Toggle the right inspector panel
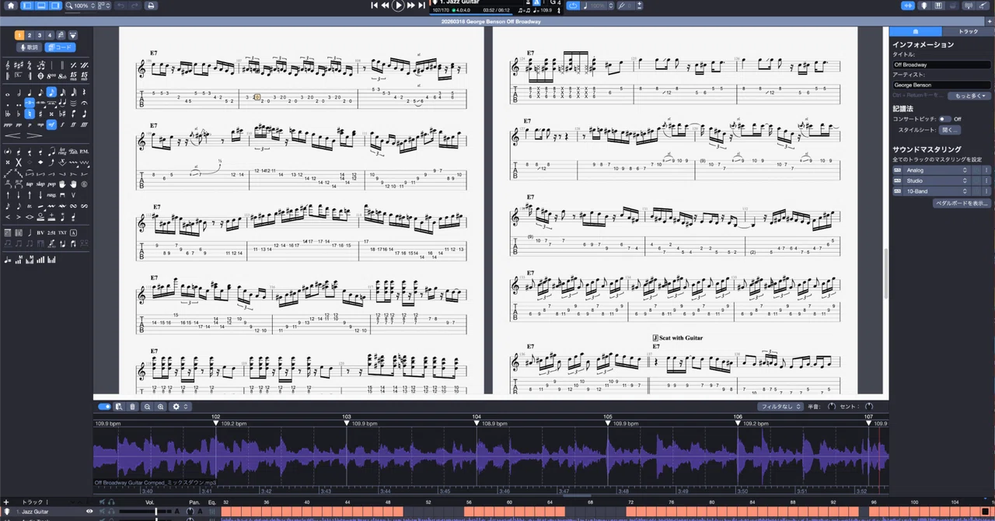 point(55,5)
